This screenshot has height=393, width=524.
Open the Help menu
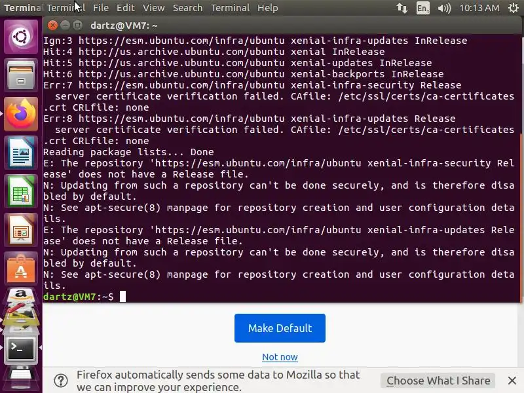coord(268,8)
